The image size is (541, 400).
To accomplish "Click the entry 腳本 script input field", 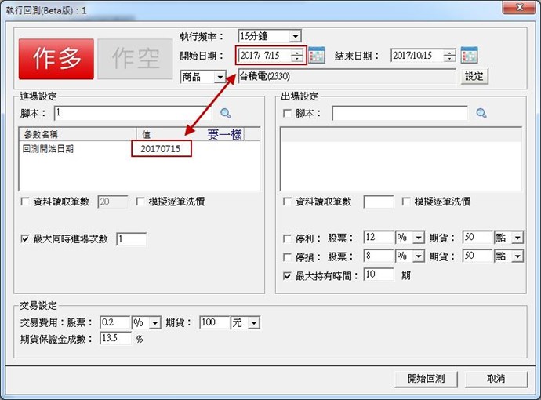I will (x=133, y=113).
